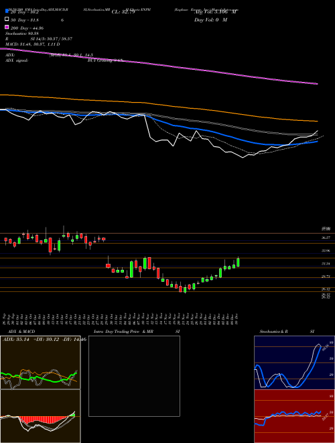Select the '+DY: 30.12' value
Screen dimensions: 335x443
tap(45, 340)
